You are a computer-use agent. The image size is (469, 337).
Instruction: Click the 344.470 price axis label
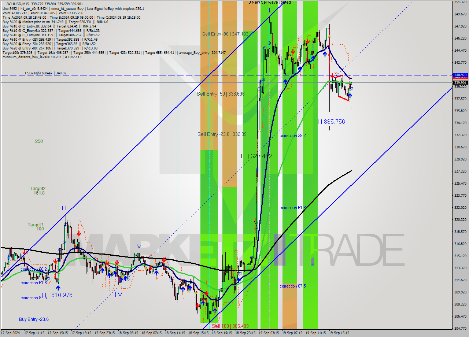[x=461, y=51]
